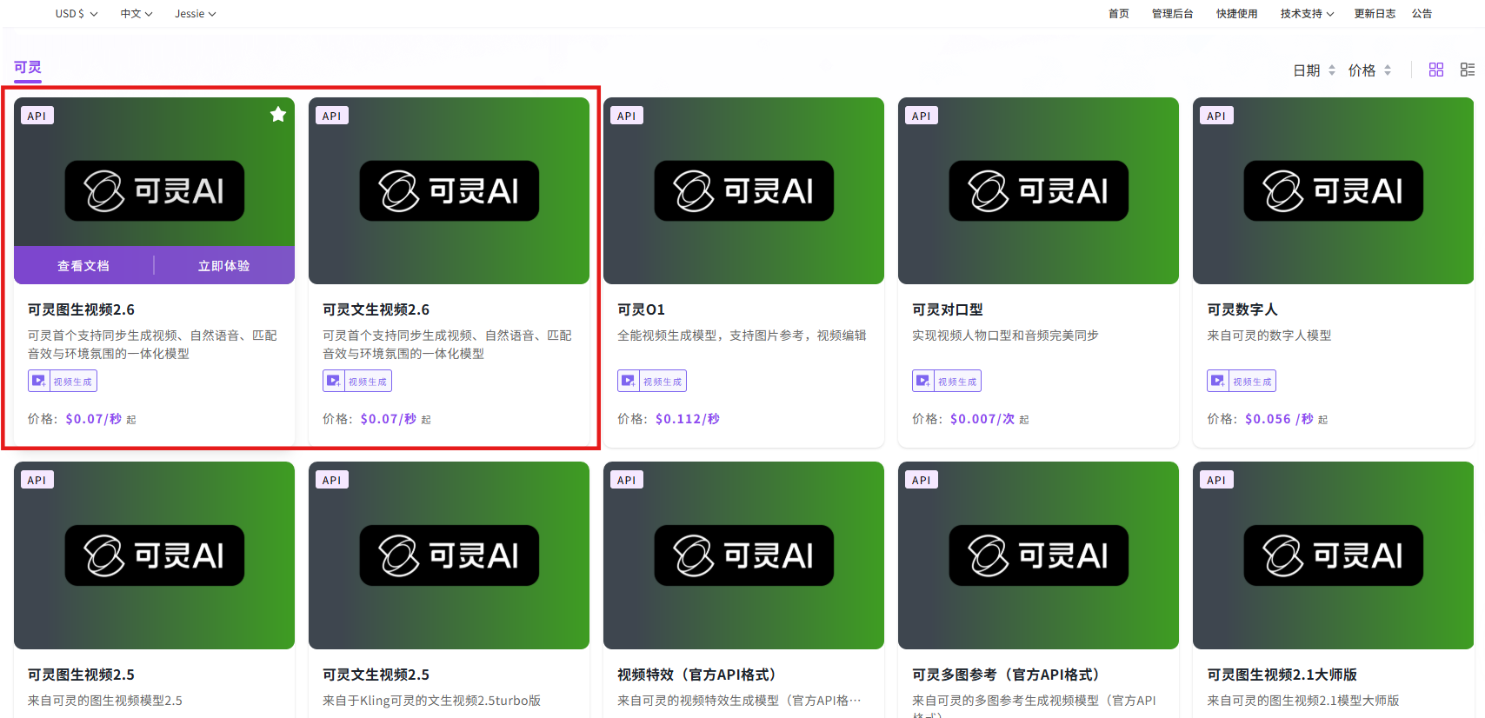This screenshot has width=1485, height=718.
Task: Sort models by 价格
Action: click(1369, 70)
